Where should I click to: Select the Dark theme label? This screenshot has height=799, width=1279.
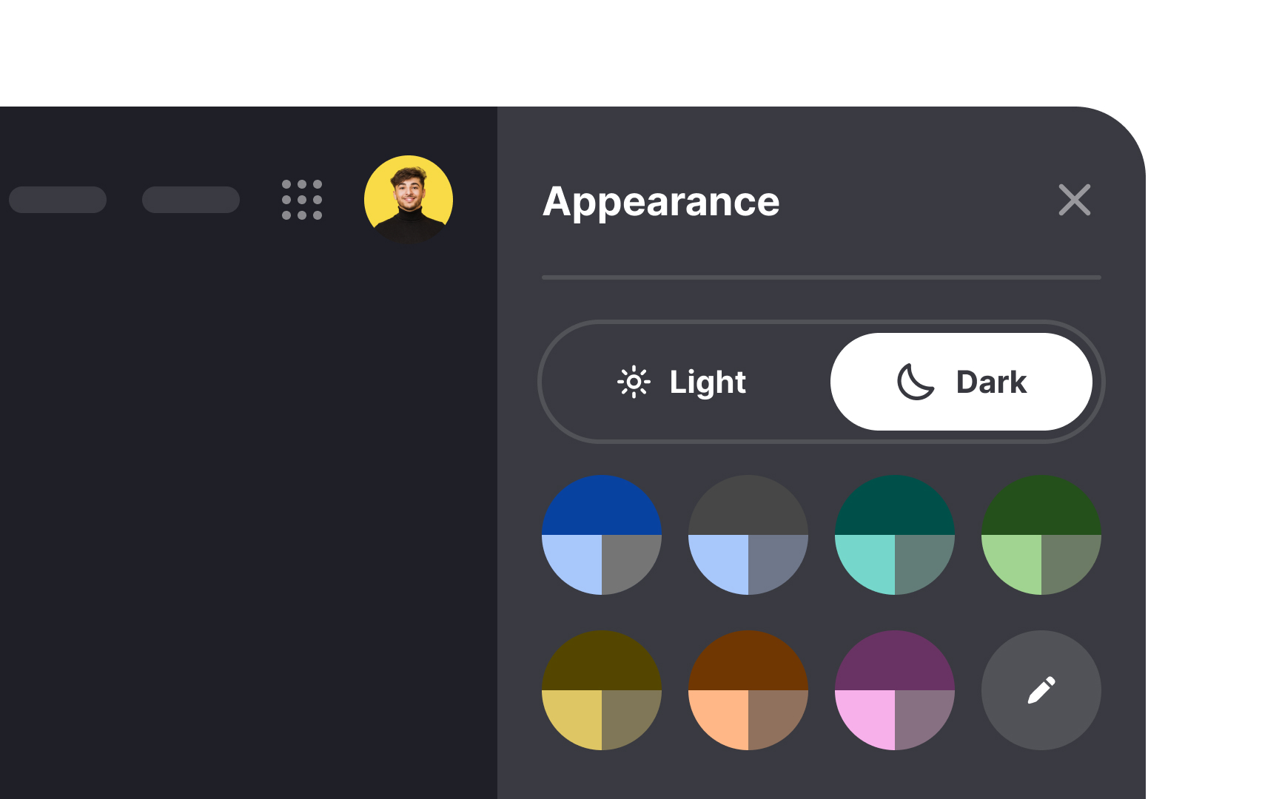991,382
